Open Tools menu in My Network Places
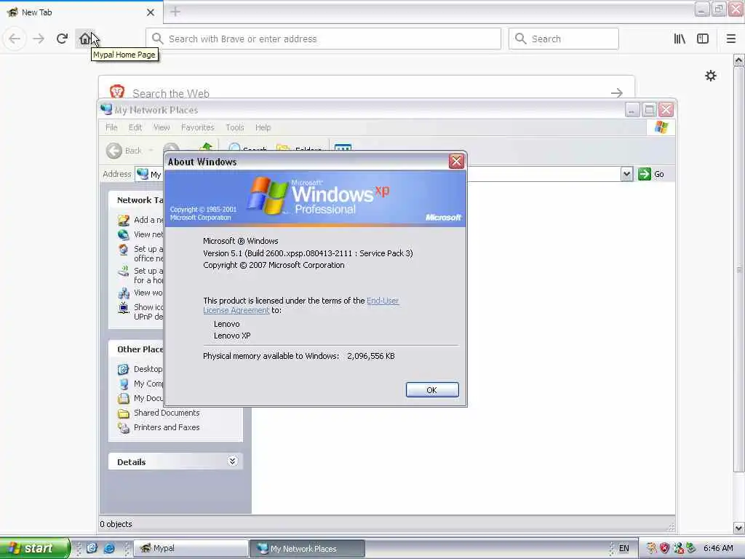745x559 pixels. pos(235,127)
